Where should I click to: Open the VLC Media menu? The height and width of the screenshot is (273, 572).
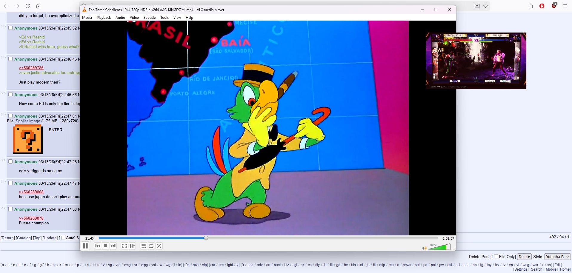tap(87, 18)
